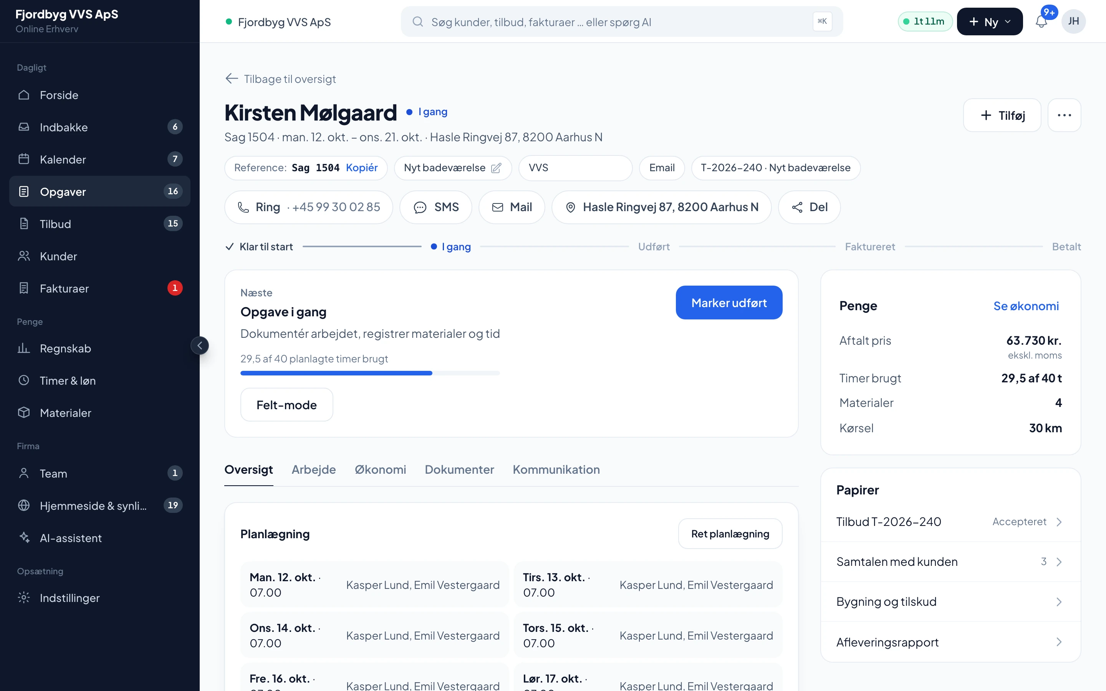Open the Kalender calendar icon
Screen dimensions: 1106x691
click(x=24, y=159)
